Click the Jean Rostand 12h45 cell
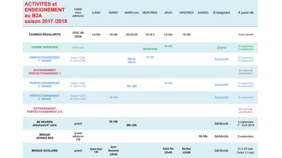 coord(114,150)
